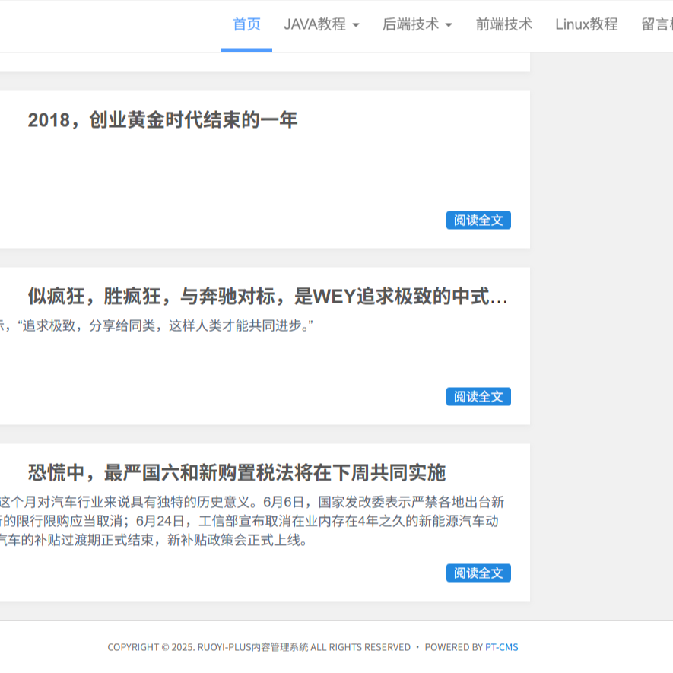
Task: Click the POWERED BY footer text
Action: tap(453, 647)
